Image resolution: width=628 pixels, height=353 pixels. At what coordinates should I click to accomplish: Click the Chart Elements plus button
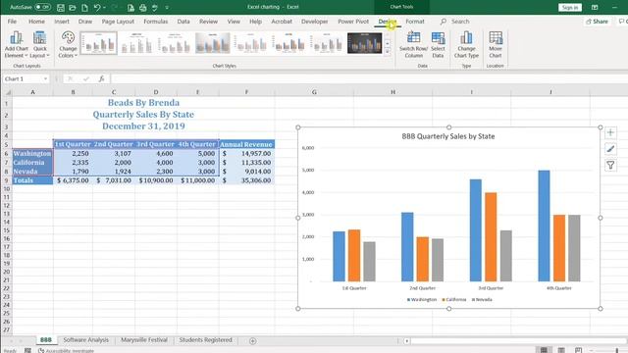coord(610,132)
